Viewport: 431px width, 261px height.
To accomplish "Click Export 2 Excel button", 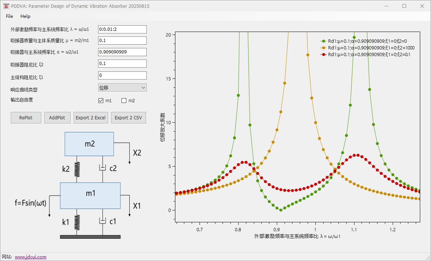I will (x=91, y=117).
